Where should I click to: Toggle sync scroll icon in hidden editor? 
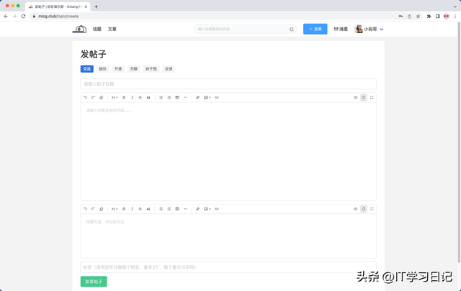point(364,209)
